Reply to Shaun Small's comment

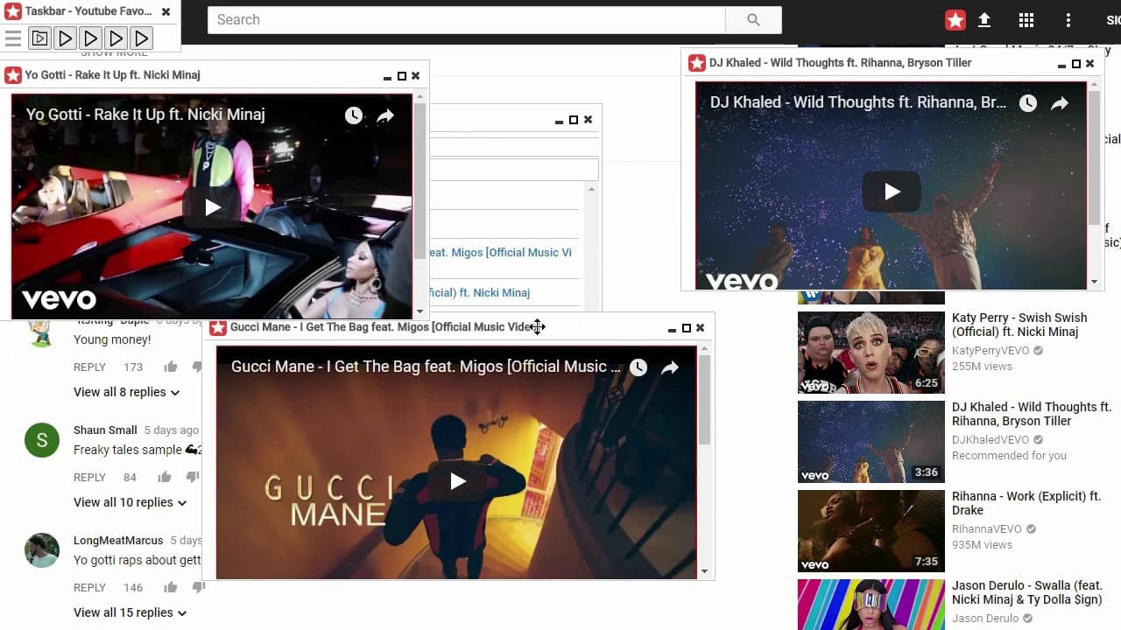pyautogui.click(x=89, y=477)
